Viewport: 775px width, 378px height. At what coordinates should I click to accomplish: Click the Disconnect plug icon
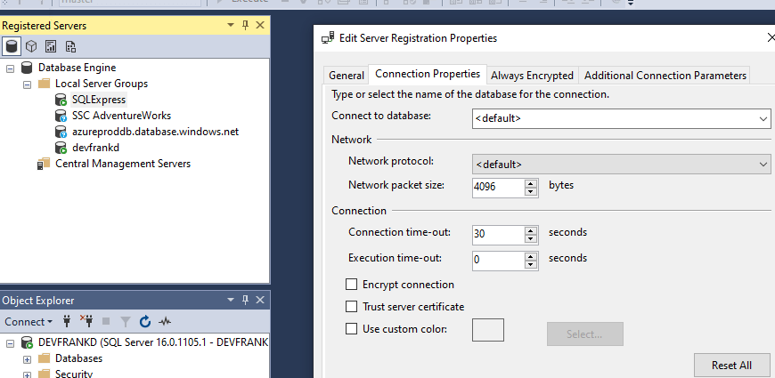[86, 321]
